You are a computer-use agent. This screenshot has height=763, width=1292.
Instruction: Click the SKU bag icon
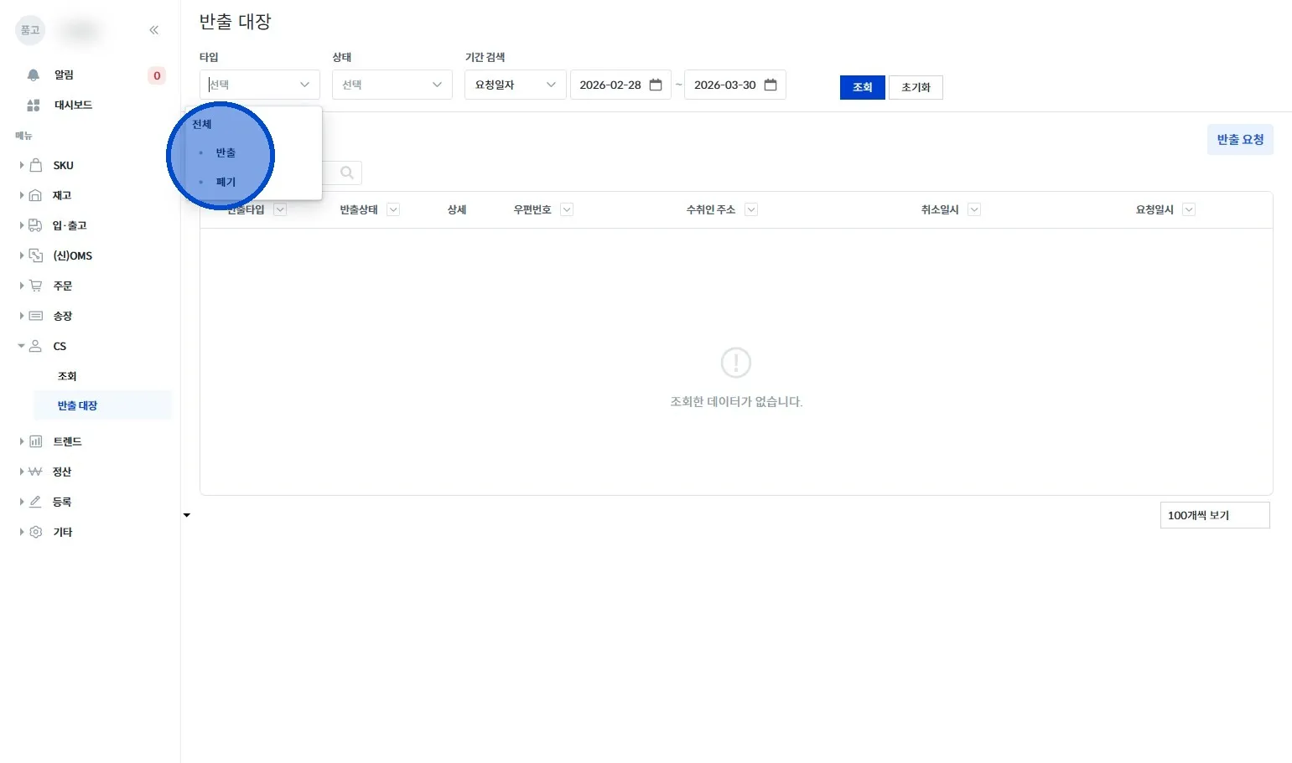pos(35,165)
